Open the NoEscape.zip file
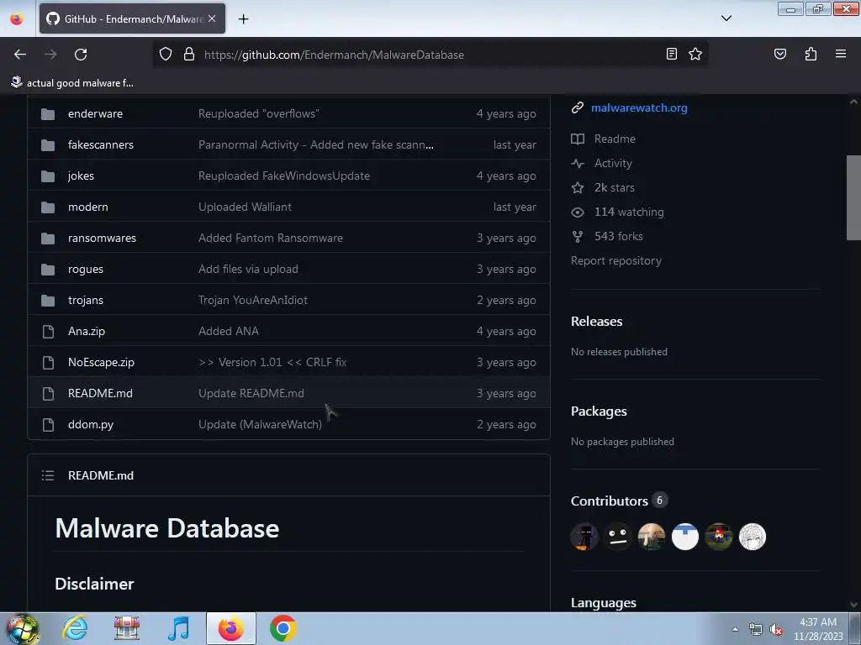Image resolution: width=861 pixels, height=645 pixels. tap(101, 363)
